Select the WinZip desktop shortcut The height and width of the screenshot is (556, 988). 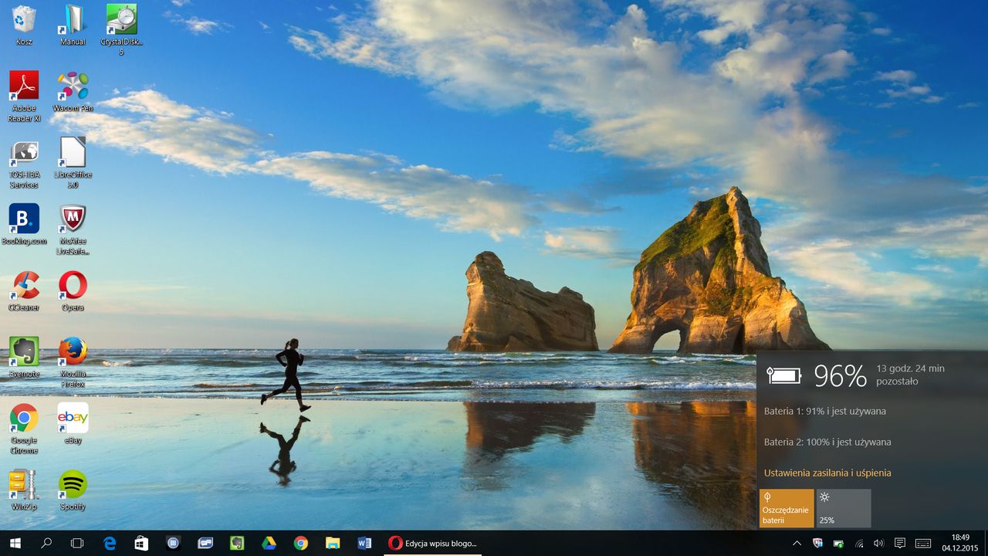[24, 490]
